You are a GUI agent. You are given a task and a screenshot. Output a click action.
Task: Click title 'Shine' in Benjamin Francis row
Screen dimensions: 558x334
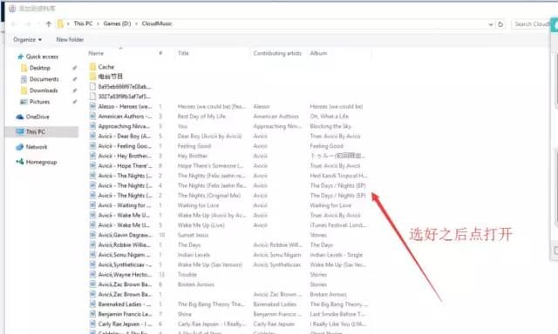click(184, 314)
